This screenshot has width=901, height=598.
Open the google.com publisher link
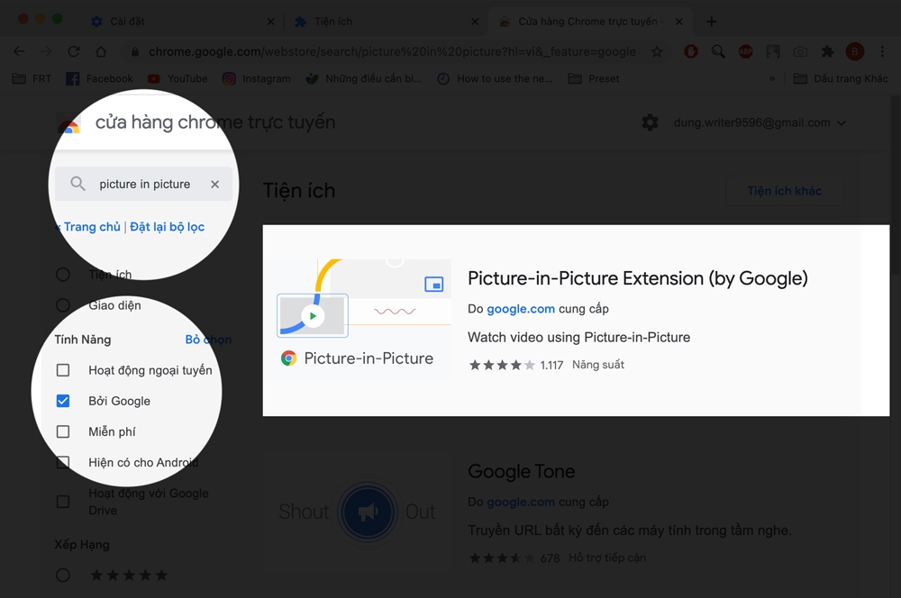[x=521, y=308]
